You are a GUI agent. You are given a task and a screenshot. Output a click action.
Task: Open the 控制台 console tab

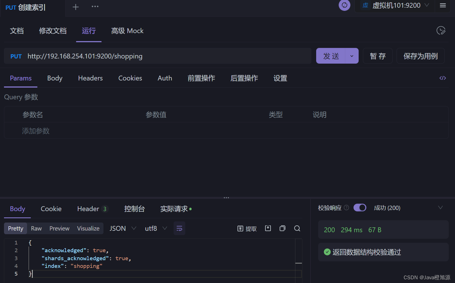tap(135, 209)
